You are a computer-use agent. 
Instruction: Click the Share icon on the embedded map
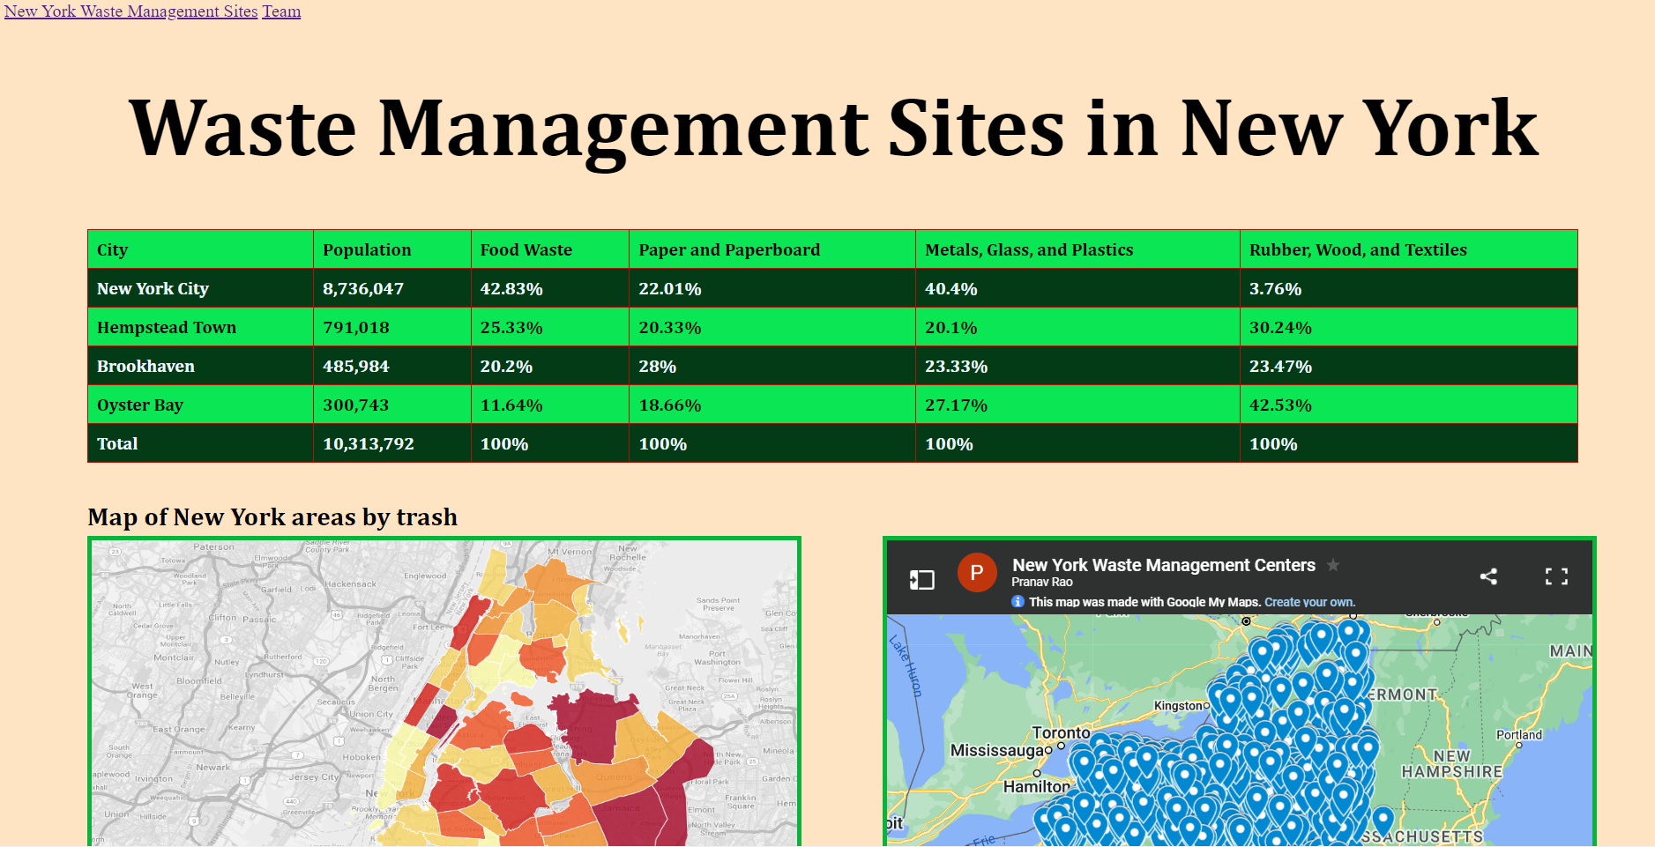coord(1488,577)
